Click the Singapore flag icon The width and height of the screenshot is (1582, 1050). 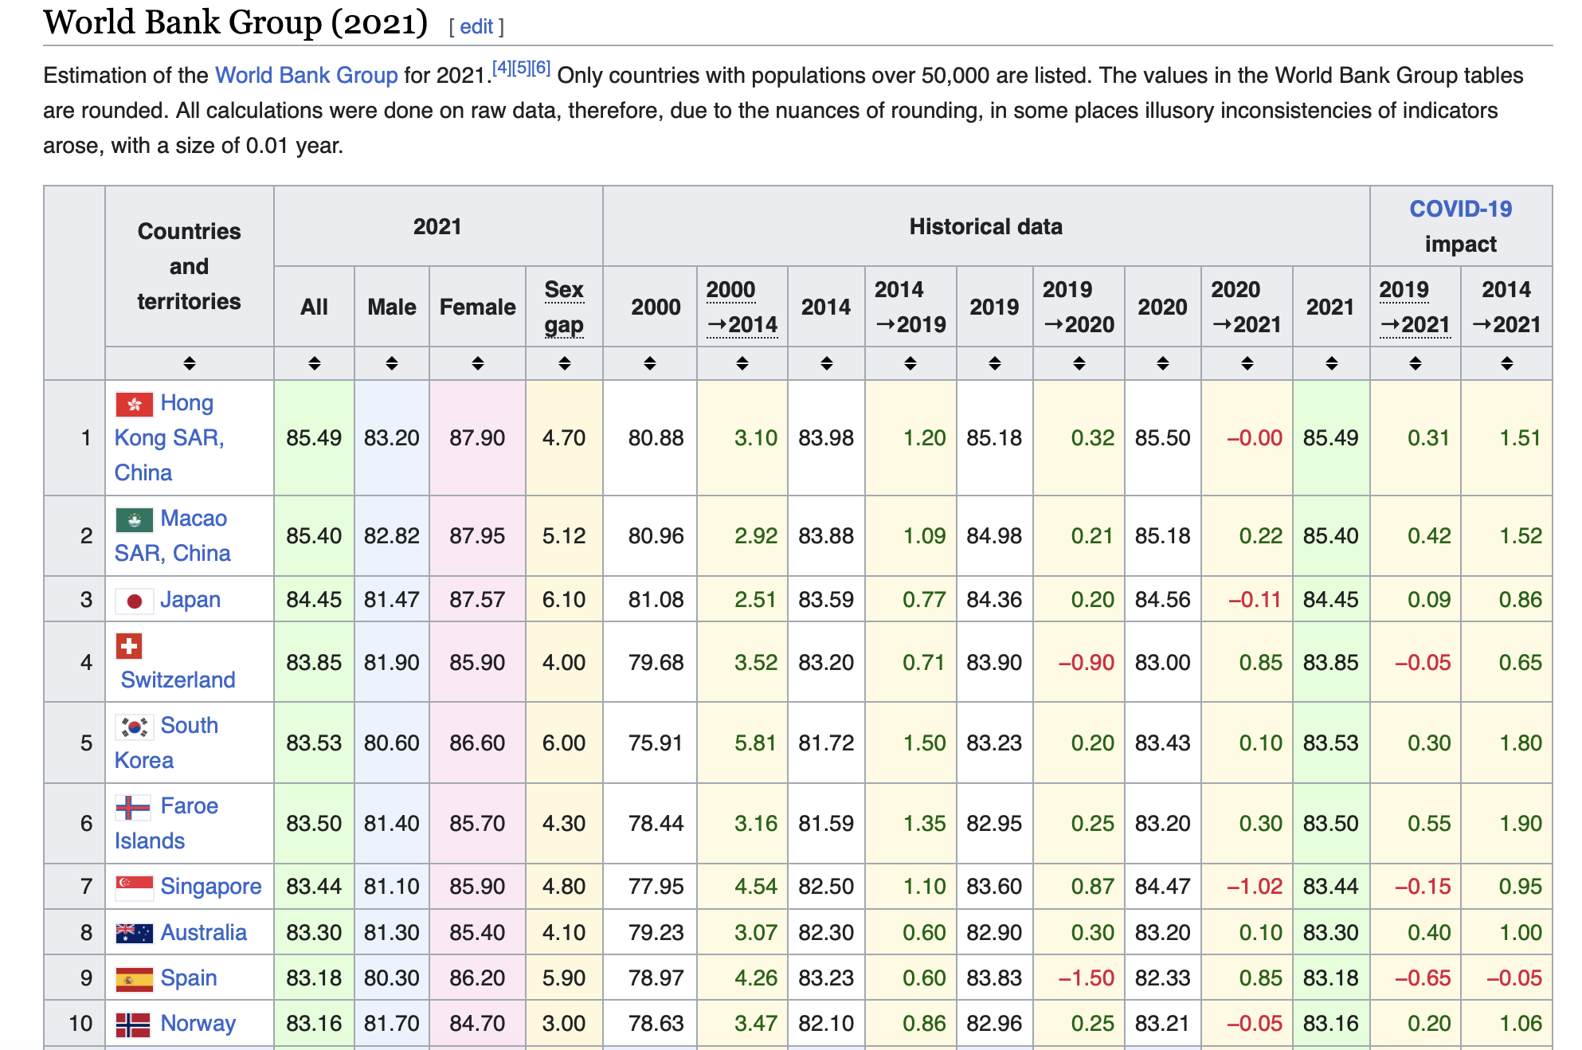(135, 887)
